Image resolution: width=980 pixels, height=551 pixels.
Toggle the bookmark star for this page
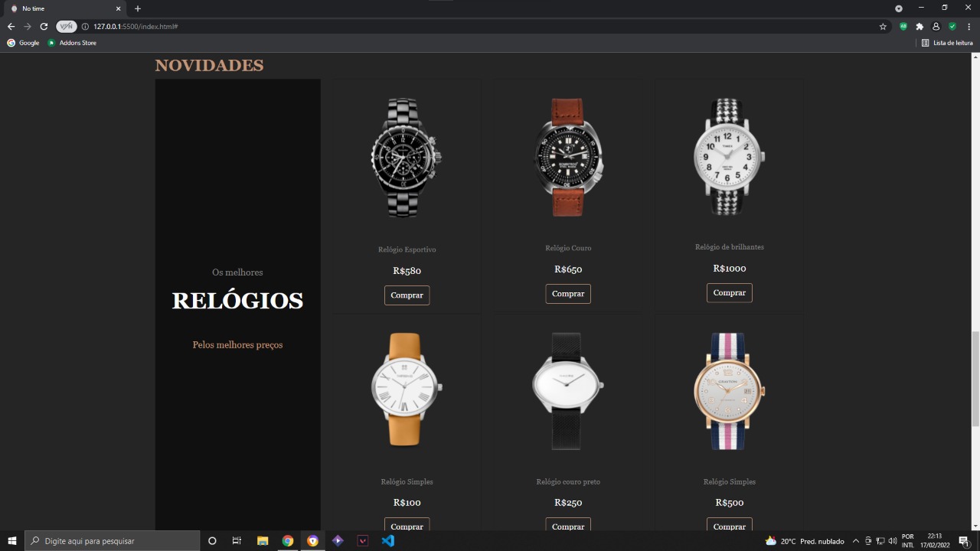(883, 25)
